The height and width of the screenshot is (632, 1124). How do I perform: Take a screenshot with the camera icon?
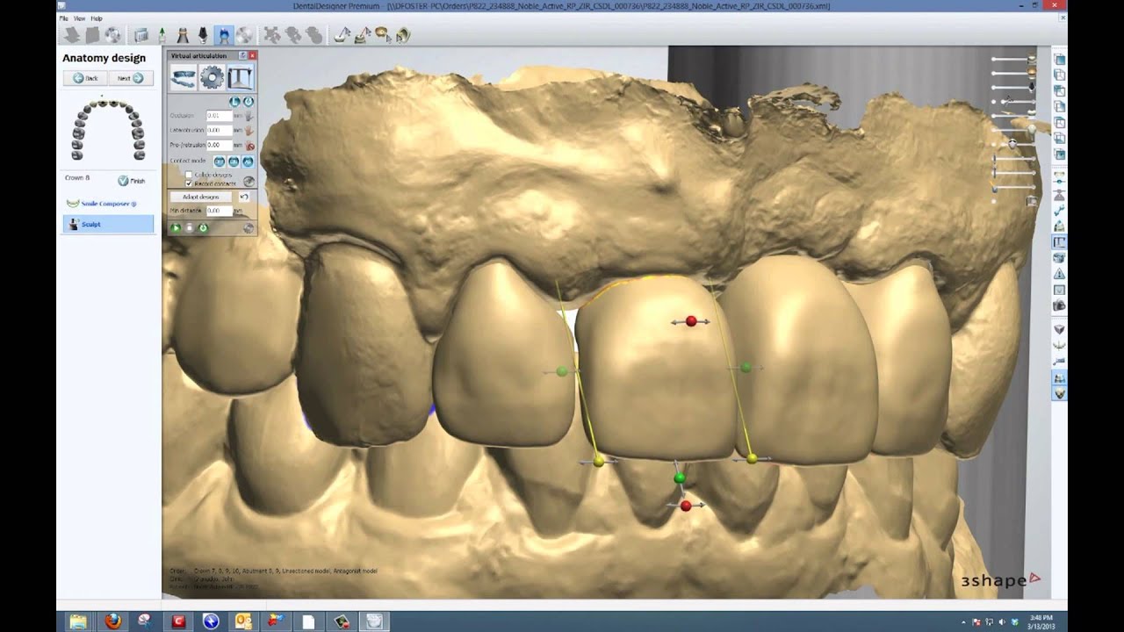click(1059, 305)
